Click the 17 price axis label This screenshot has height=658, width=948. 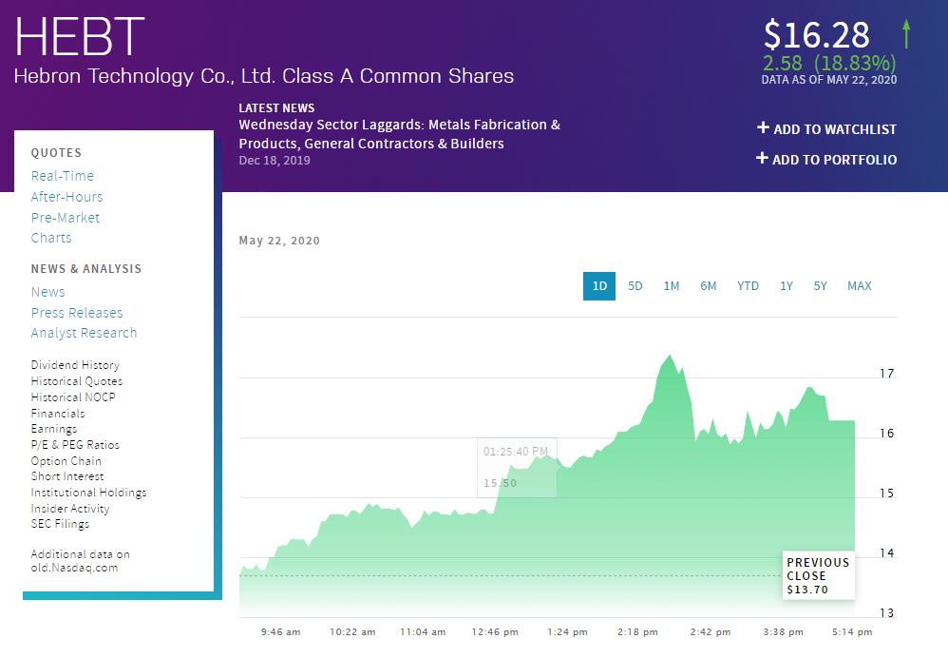click(x=886, y=373)
